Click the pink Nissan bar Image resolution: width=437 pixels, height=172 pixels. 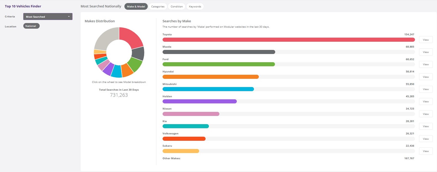[x=191, y=114]
